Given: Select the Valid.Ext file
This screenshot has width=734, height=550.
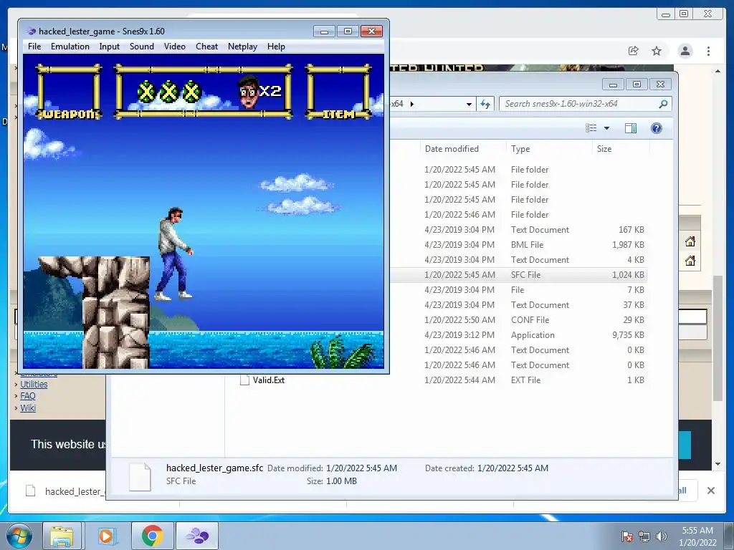Looking at the screenshot, I should tap(268, 380).
